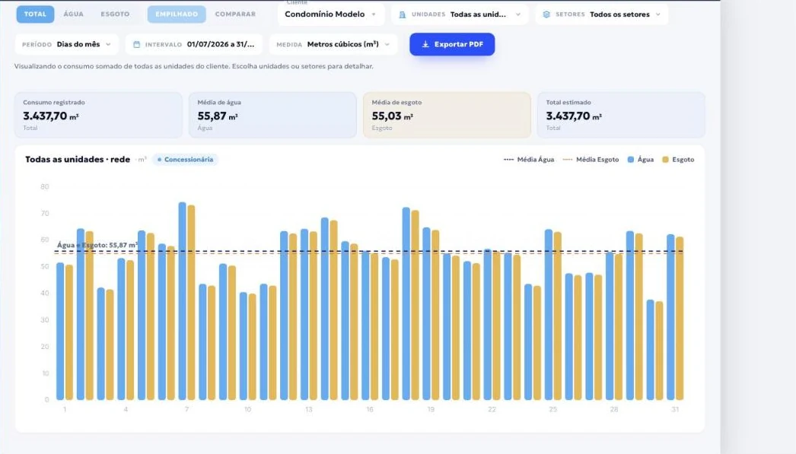Click the chevron in Medida selector
The height and width of the screenshot is (454, 796).
387,44
